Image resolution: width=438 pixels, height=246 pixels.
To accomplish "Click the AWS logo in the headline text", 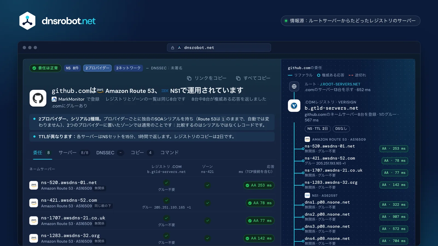I will (100, 90).
